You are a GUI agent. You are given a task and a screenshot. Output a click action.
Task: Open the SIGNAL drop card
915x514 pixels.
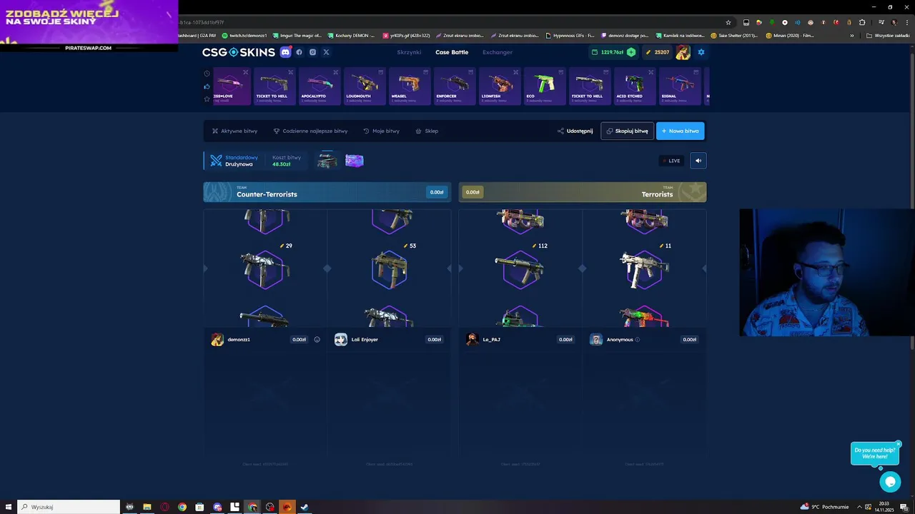tap(680, 86)
